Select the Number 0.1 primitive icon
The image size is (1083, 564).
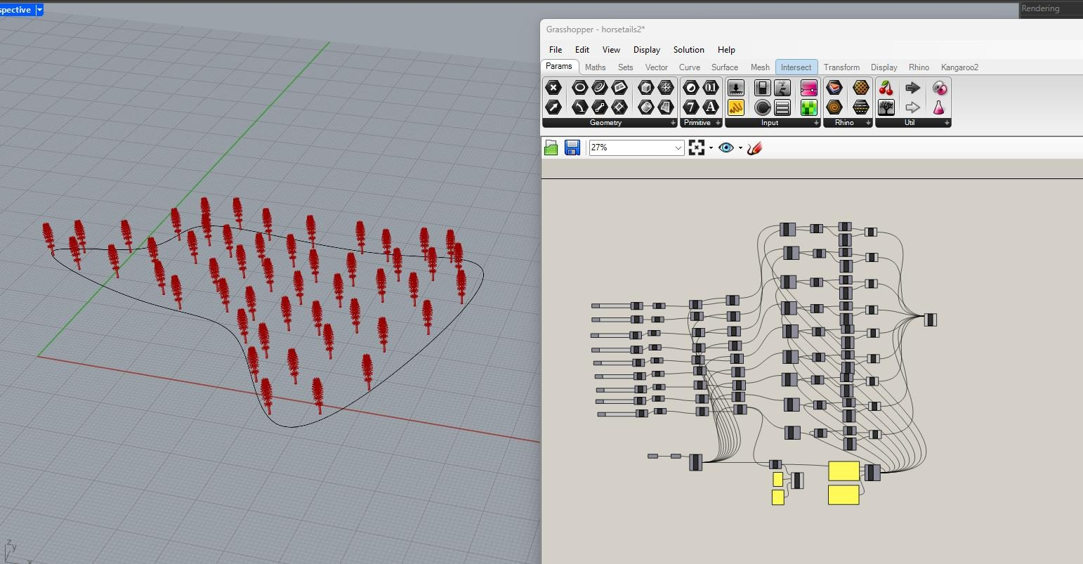tap(711, 87)
